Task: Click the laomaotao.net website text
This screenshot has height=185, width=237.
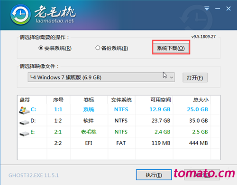Action: [55, 21]
